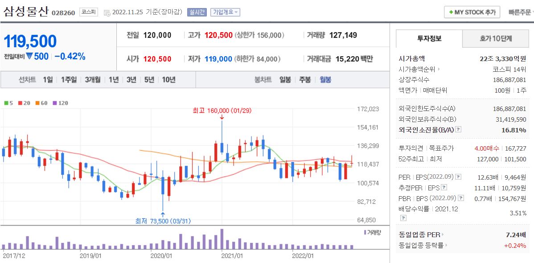Select the 3년 line chart period
This screenshot has width=534, height=263.
(131, 80)
